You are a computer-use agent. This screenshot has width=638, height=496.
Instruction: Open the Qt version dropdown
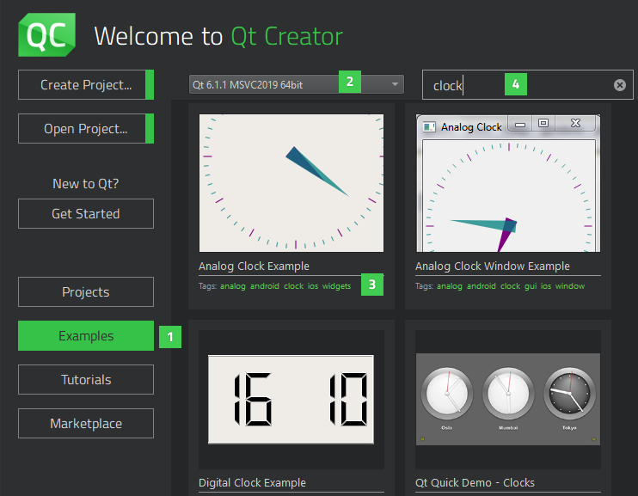296,84
